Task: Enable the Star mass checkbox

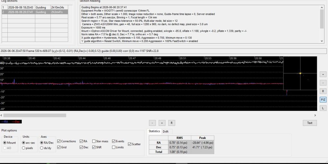Action: click(94, 141)
